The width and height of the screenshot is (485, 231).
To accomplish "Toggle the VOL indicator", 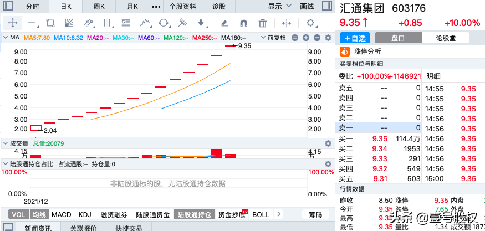I will click(x=18, y=214).
